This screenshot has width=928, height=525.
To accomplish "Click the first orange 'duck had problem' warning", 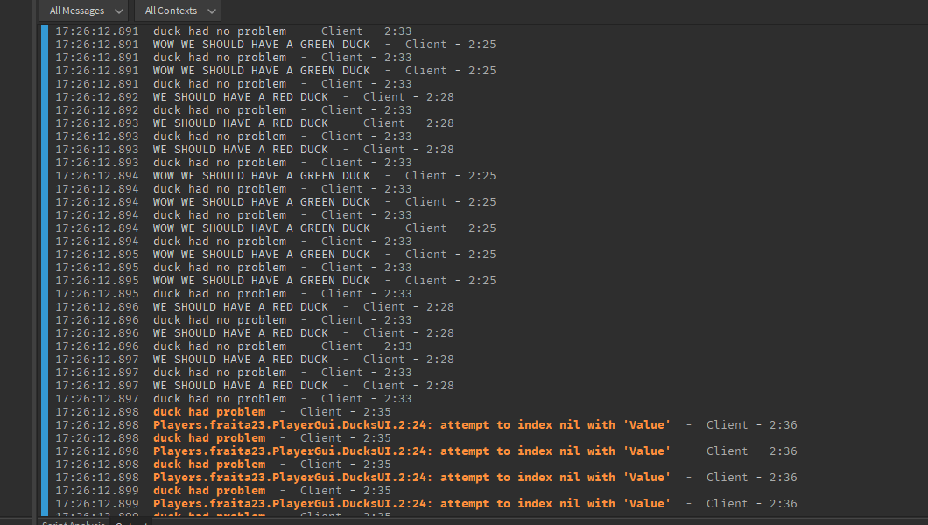I will pos(209,412).
